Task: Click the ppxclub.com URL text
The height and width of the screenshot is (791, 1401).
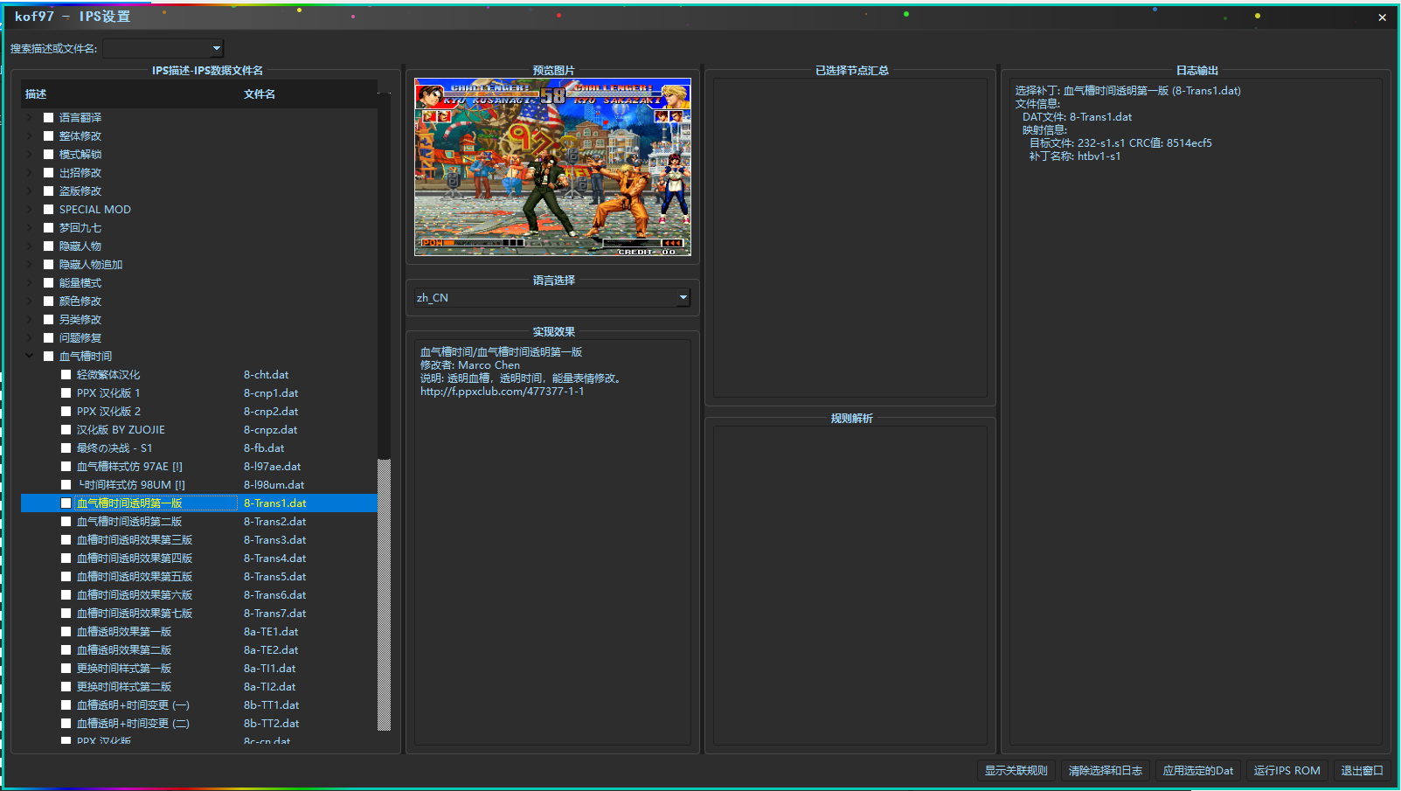Action: [x=502, y=392]
